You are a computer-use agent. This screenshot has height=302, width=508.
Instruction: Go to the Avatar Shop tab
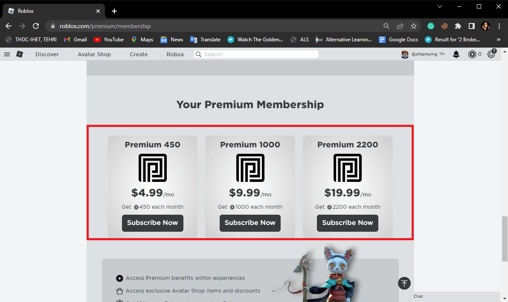94,54
